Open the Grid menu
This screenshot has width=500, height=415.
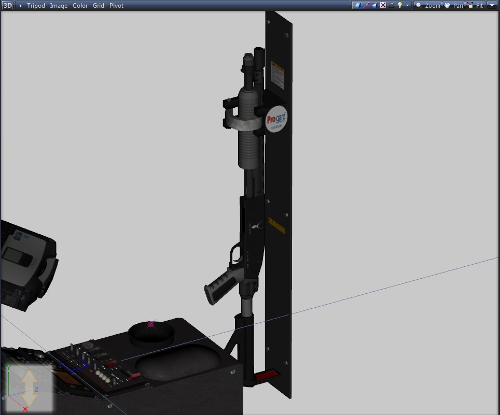click(x=99, y=6)
